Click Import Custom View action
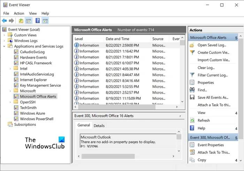This screenshot has width=244, height=171. tap(213, 60)
